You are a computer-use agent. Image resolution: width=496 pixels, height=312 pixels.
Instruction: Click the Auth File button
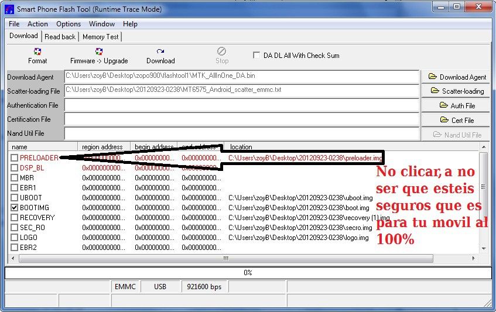(456, 105)
